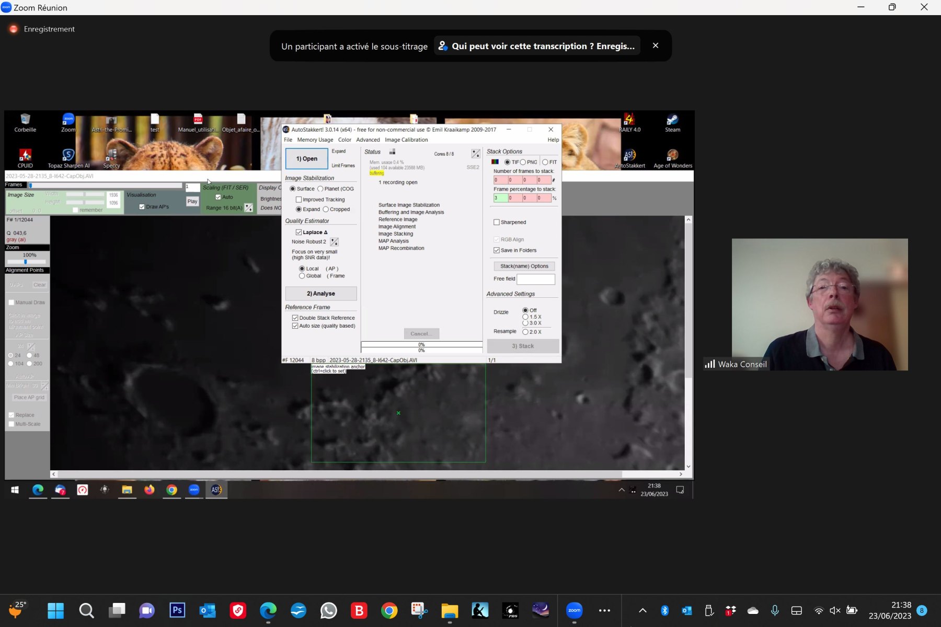Open Photoshop from the Windows taskbar
Screen dimensions: 941x627
coord(177,610)
